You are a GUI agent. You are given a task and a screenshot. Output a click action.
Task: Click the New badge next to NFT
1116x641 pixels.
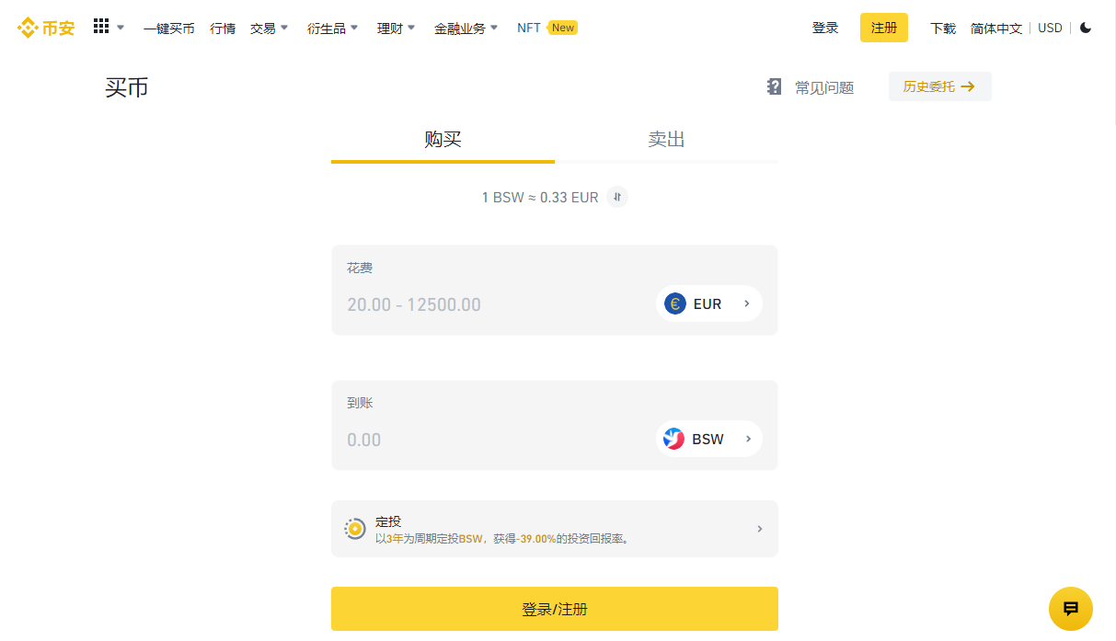point(562,28)
